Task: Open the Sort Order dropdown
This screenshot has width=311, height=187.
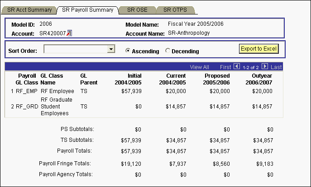Action: coord(110,49)
